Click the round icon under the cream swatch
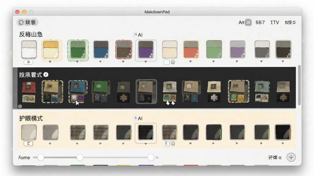Viewport: 314px width, 176px height. (173, 62)
